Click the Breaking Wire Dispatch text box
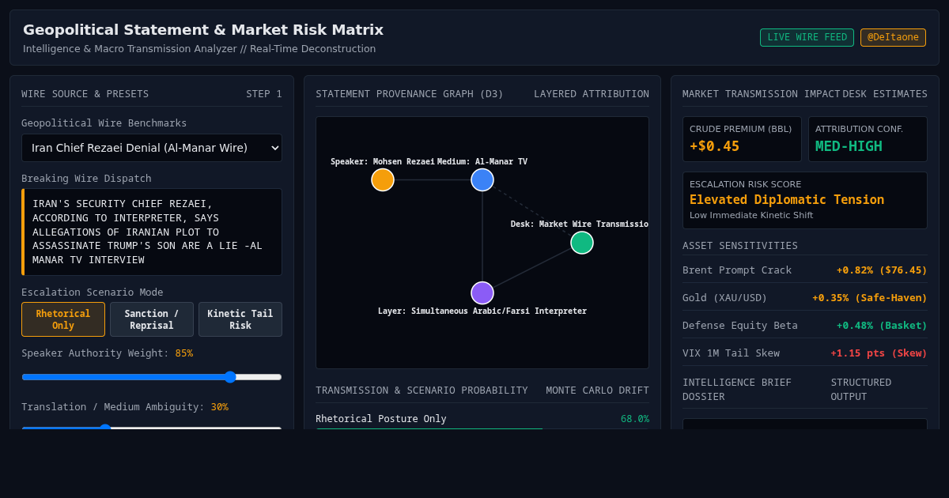The image size is (949, 498). [x=152, y=232]
